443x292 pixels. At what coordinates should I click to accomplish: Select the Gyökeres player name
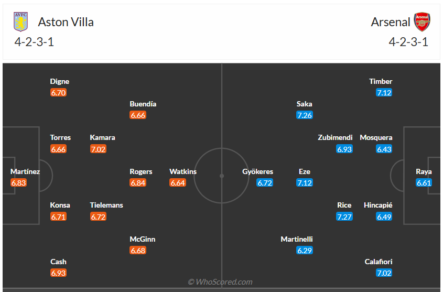pos(257,171)
